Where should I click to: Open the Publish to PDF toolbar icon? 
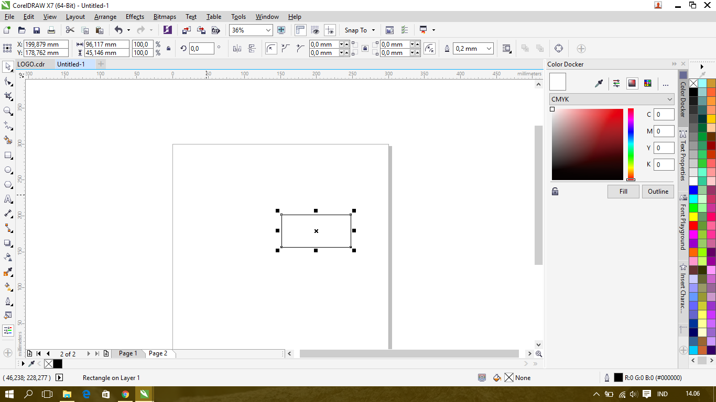pos(216,30)
